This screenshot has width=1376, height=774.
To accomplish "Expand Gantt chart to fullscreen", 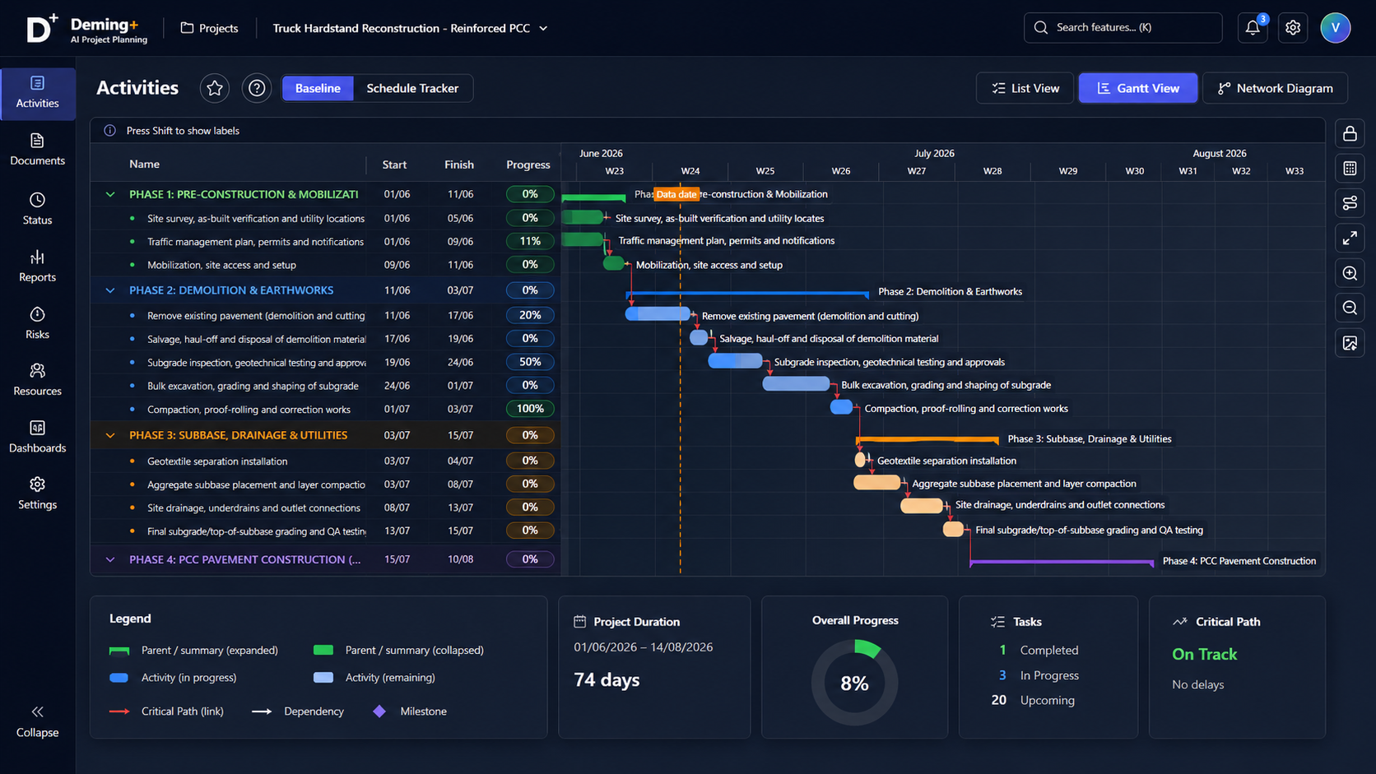I will click(1350, 239).
